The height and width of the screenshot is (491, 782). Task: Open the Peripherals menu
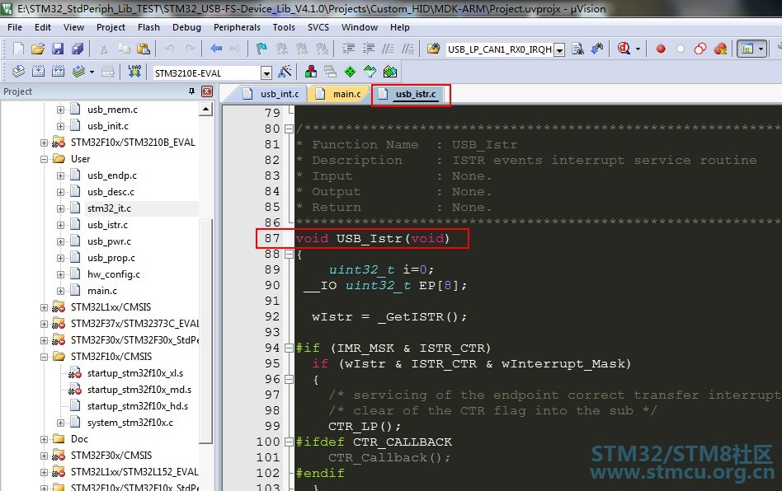pyautogui.click(x=237, y=27)
